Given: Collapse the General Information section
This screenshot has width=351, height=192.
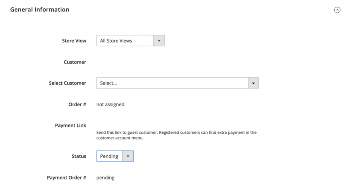Looking at the screenshot, I should click(x=337, y=10).
